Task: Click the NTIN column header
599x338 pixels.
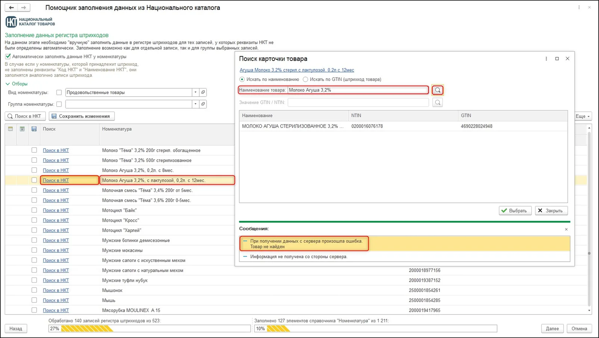Action: (x=403, y=116)
